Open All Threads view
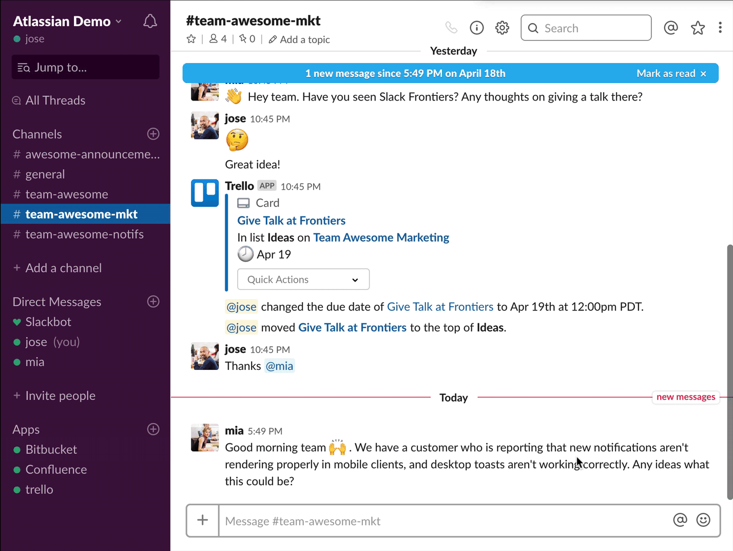 coord(49,100)
